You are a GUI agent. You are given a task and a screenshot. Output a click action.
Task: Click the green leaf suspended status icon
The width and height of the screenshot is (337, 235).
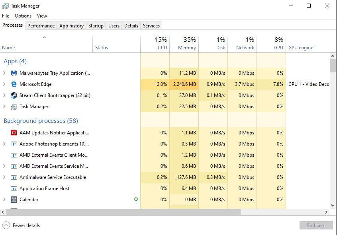(x=136, y=200)
